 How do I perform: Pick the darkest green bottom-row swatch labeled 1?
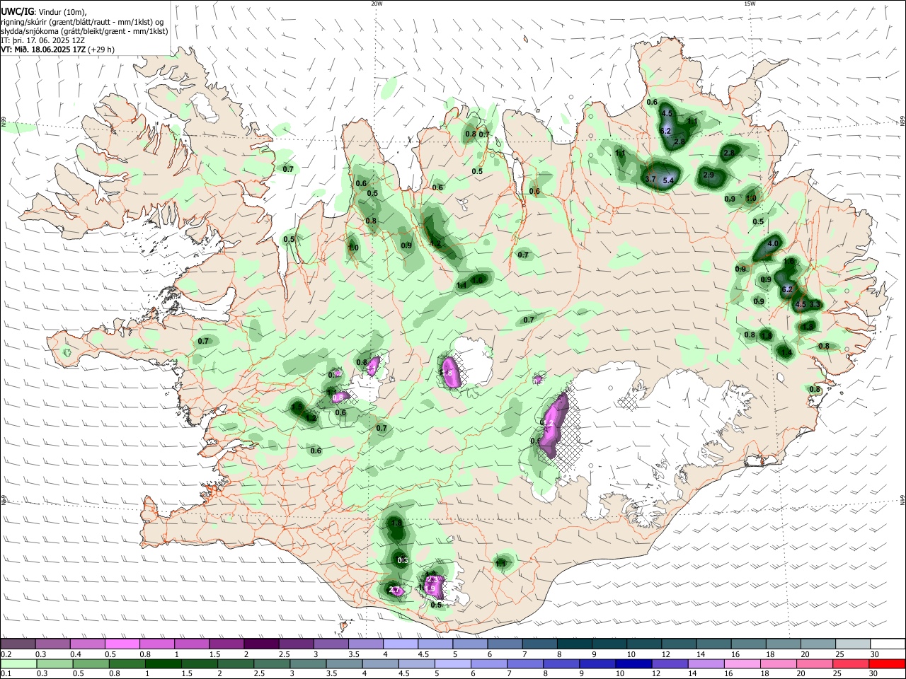[x=163, y=663]
